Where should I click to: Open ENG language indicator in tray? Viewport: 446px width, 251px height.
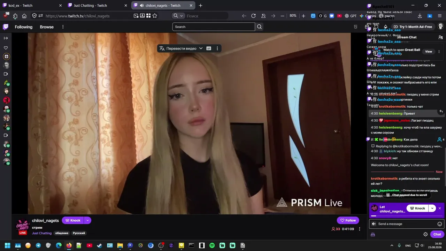coord(408,245)
